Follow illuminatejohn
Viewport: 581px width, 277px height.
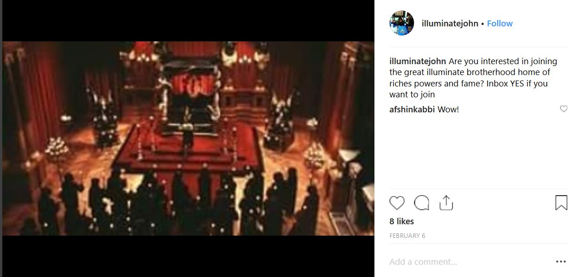pos(500,24)
